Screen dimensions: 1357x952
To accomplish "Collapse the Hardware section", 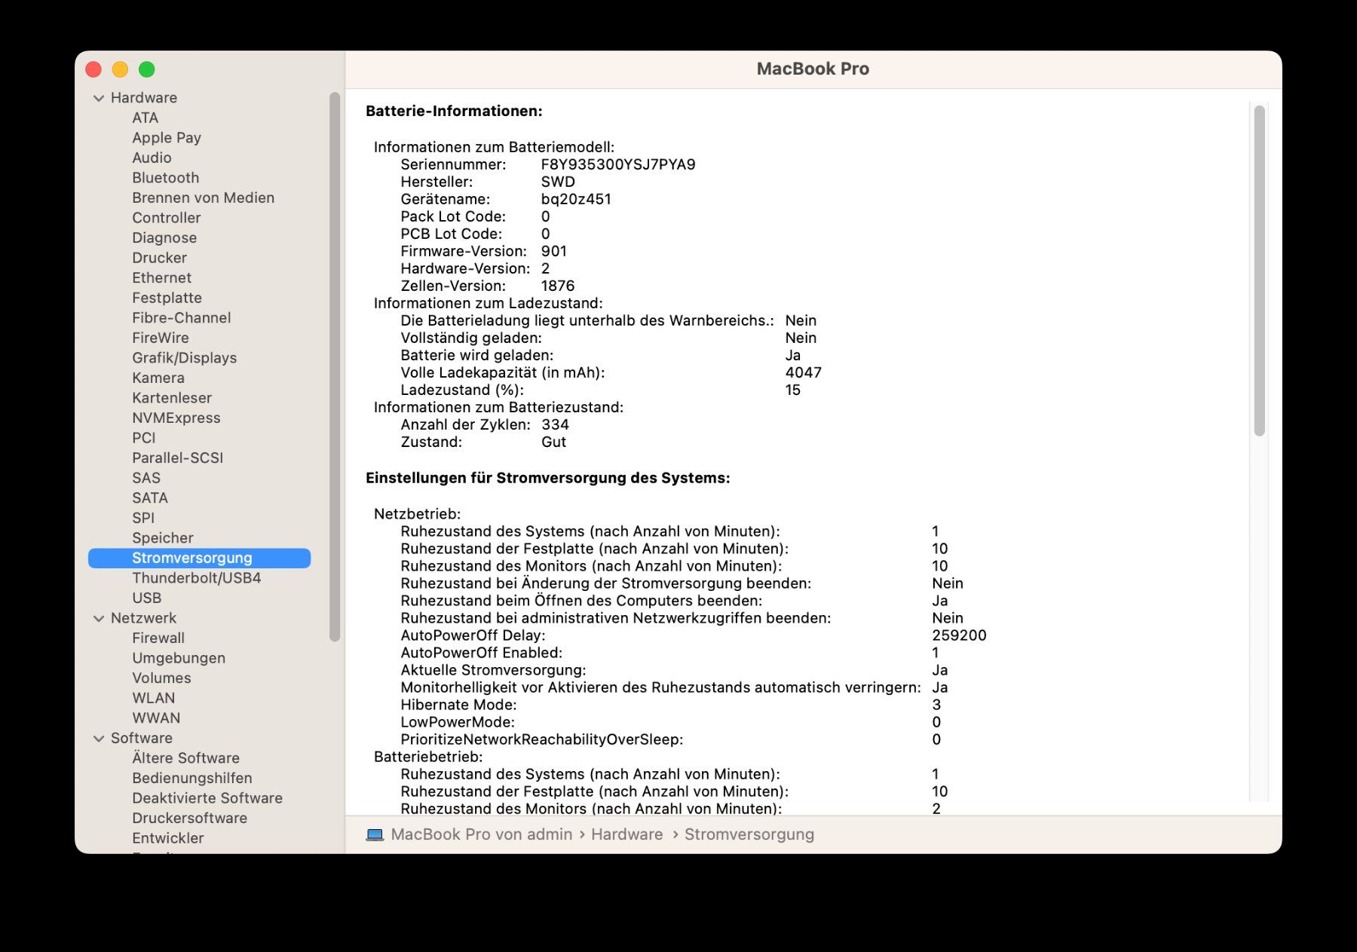I will [x=99, y=98].
